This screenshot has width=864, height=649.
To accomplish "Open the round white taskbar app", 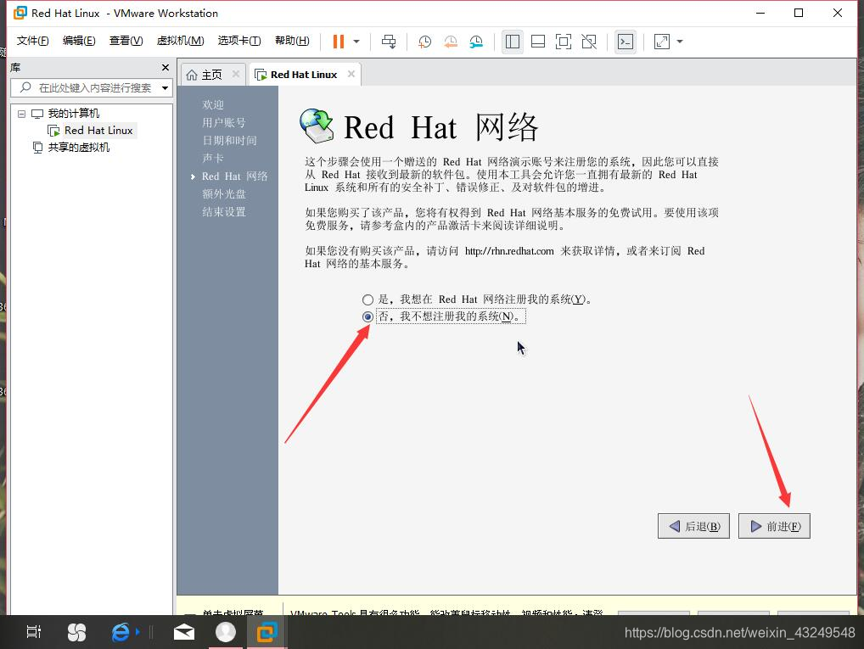I will (x=226, y=632).
